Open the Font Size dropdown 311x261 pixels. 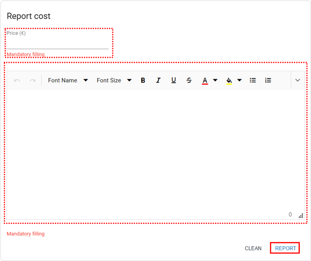coord(114,80)
